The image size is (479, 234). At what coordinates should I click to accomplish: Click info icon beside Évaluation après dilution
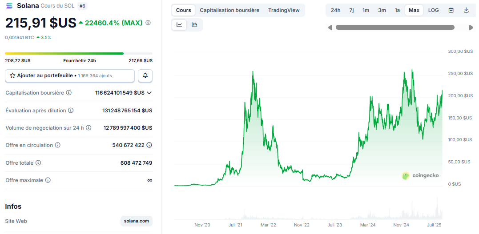(x=71, y=110)
